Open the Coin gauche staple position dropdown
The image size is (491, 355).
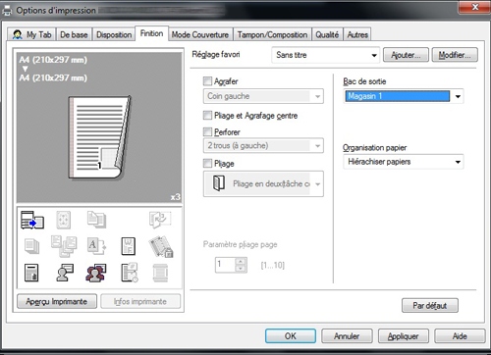click(263, 96)
